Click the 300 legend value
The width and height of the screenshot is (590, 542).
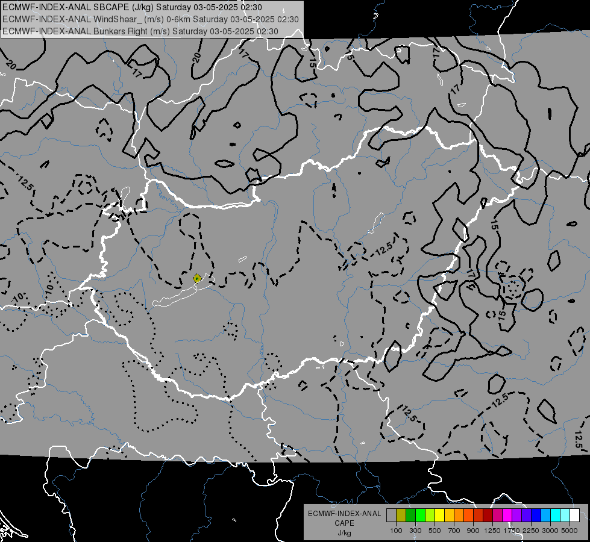click(x=415, y=531)
